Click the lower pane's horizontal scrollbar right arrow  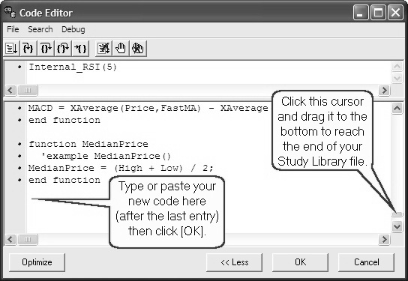tap(384, 239)
